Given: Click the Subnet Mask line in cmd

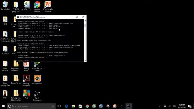Looking at the screenshot, I should [x=39, y=27].
